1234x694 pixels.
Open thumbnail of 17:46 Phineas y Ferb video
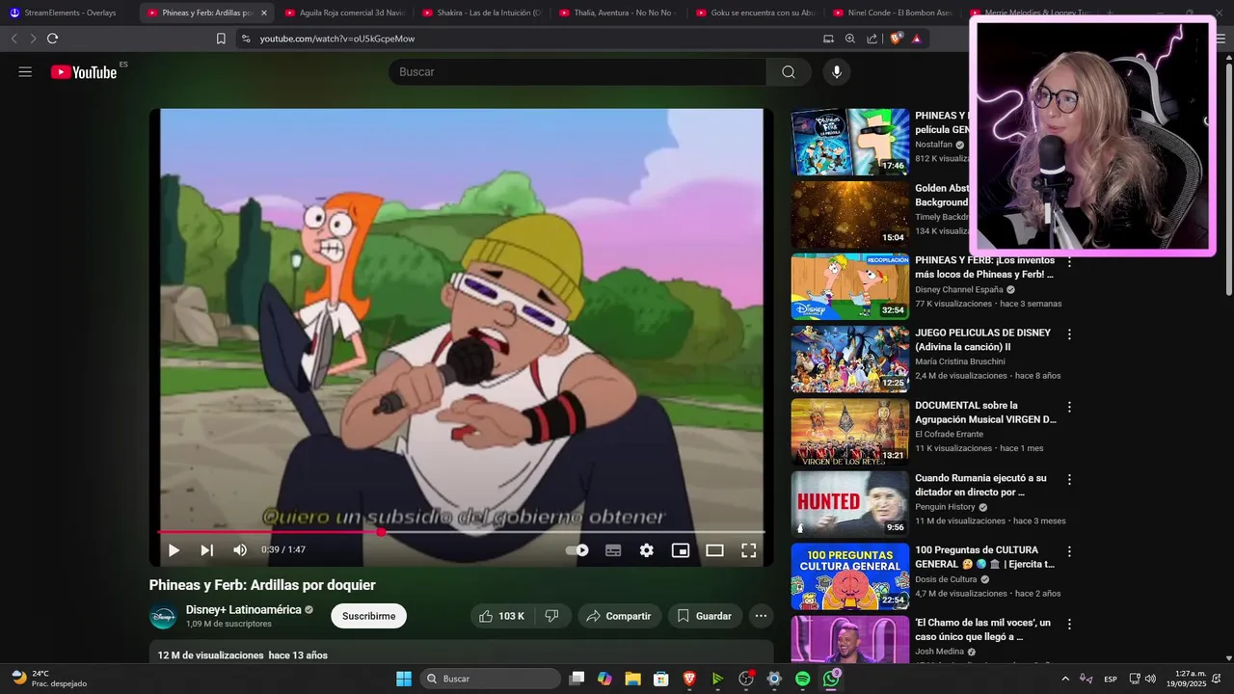coord(850,142)
